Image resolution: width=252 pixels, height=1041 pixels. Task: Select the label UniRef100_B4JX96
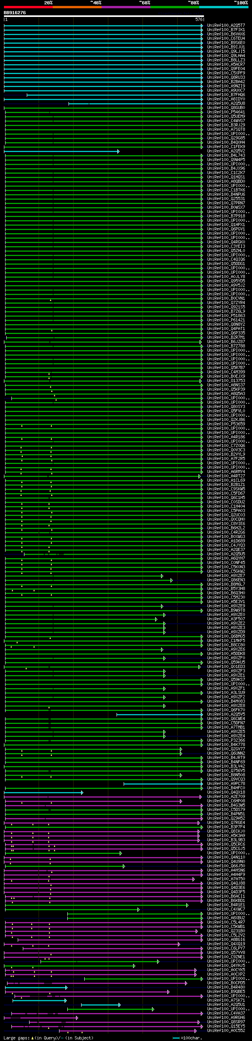pos(226,169)
